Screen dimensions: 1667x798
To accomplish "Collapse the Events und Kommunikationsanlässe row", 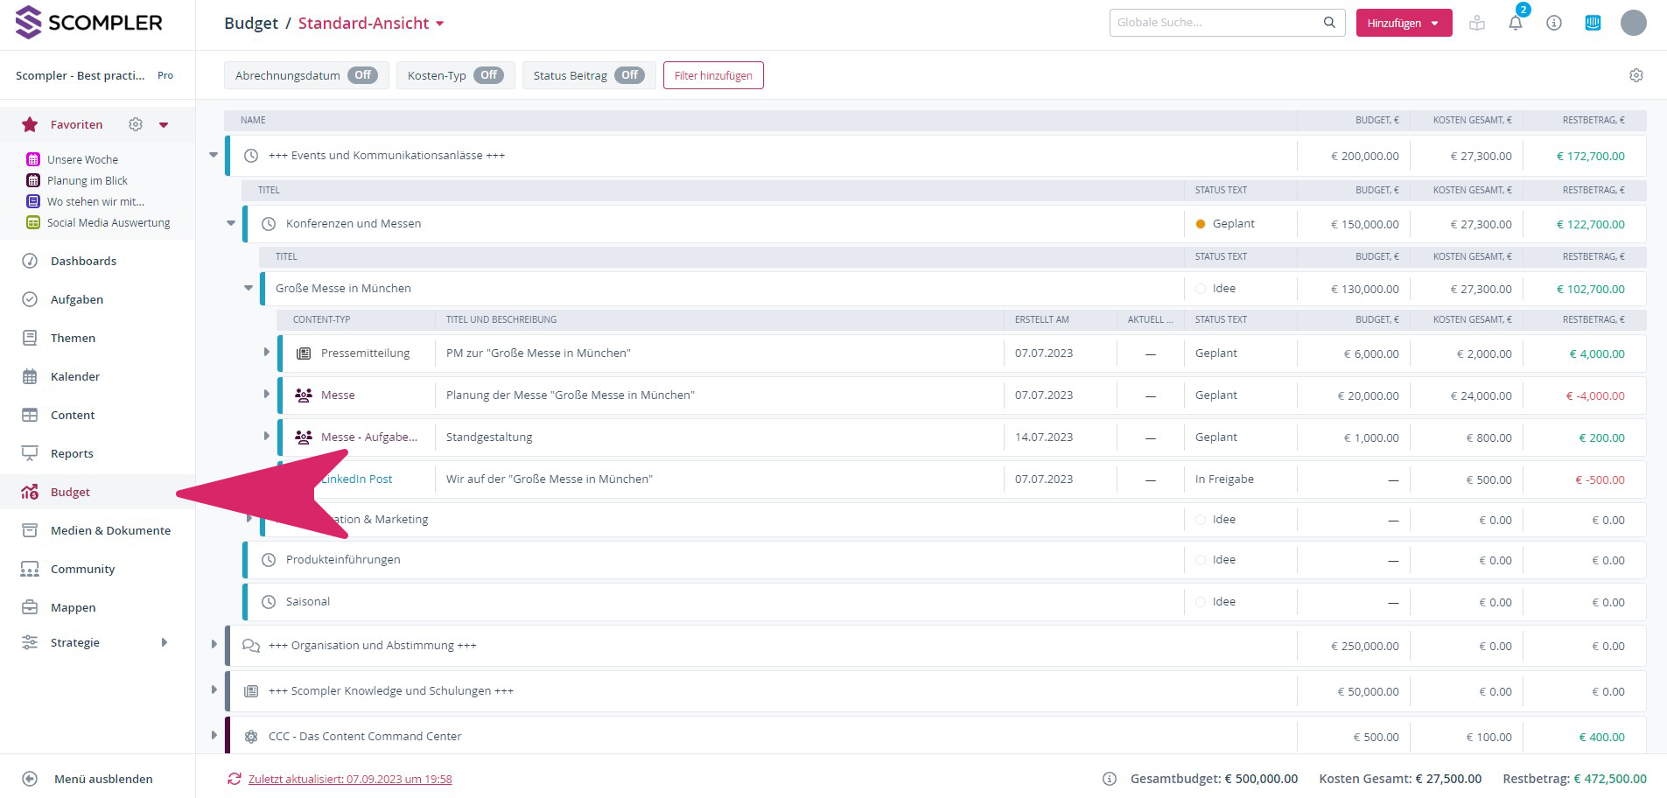I will point(214,155).
